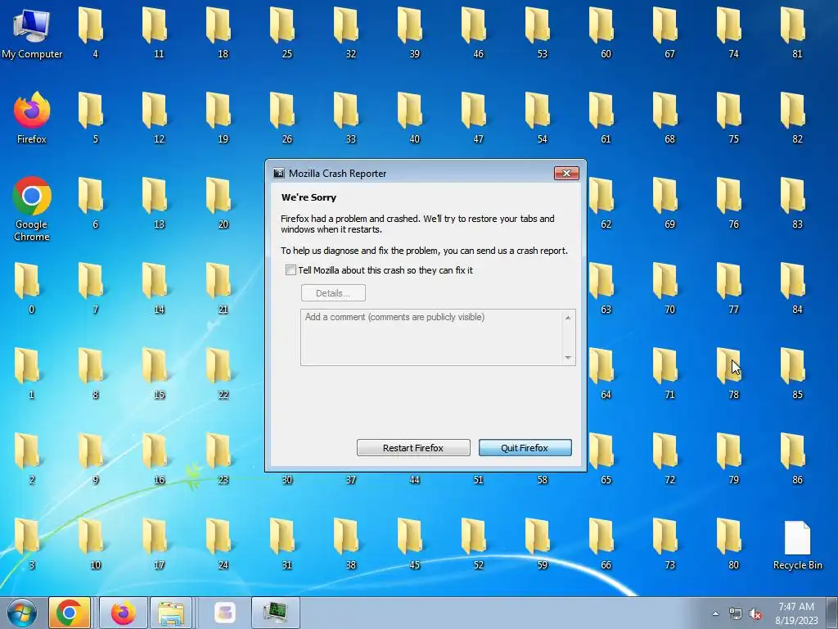Screen dimensions: 838x629
Task: Select the folder named 39
Action: click(411, 33)
